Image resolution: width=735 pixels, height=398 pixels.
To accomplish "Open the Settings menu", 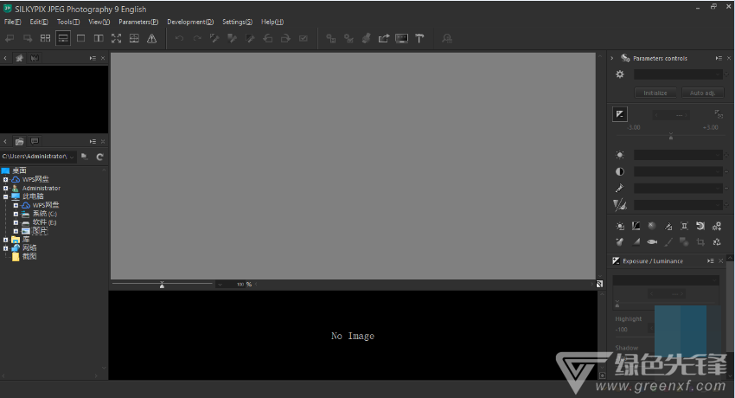I will pos(237,22).
